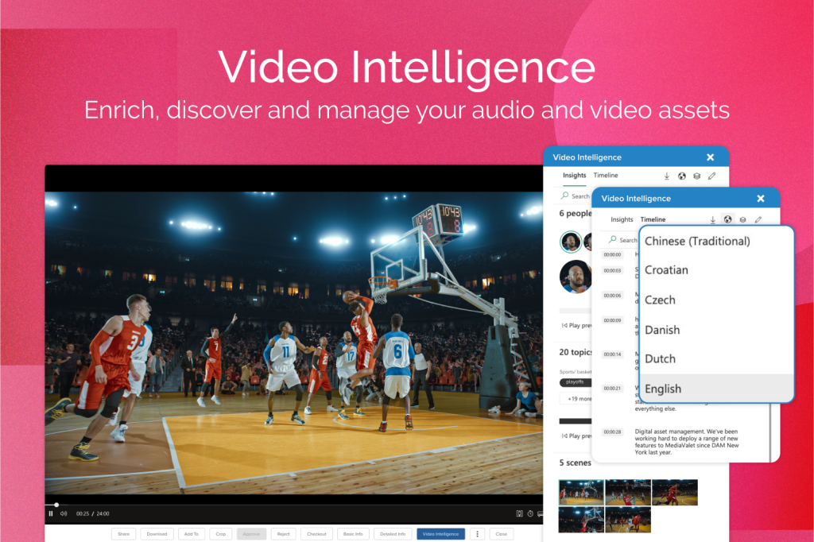
Task: Click globe language icon in back panel
Action: point(681,176)
